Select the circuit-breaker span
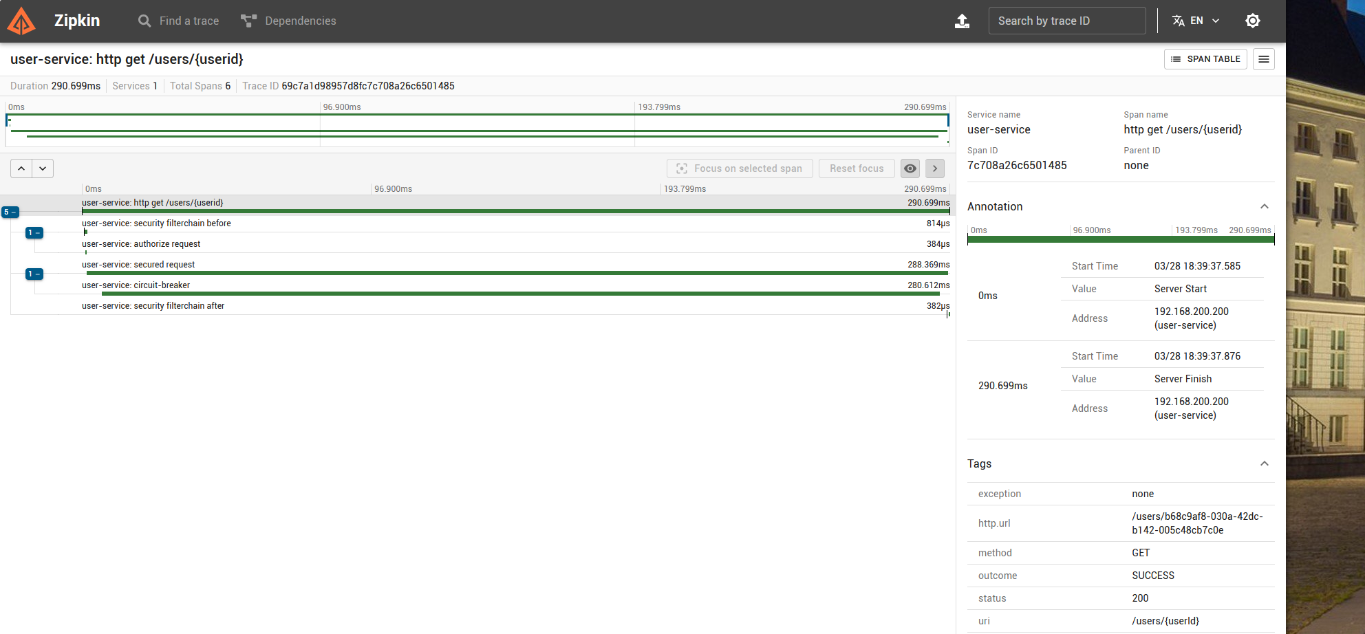1365x634 pixels. (x=516, y=287)
